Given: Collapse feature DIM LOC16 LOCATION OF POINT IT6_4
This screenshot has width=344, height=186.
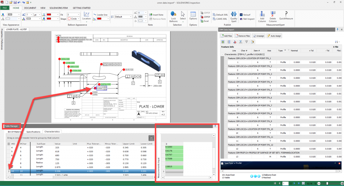Looking at the screenshot, I should (226, 82).
